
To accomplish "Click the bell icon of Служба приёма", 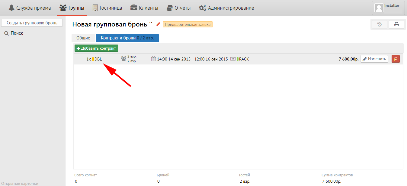I will click(x=11, y=8).
